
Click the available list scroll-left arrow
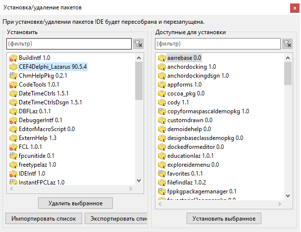160,204
